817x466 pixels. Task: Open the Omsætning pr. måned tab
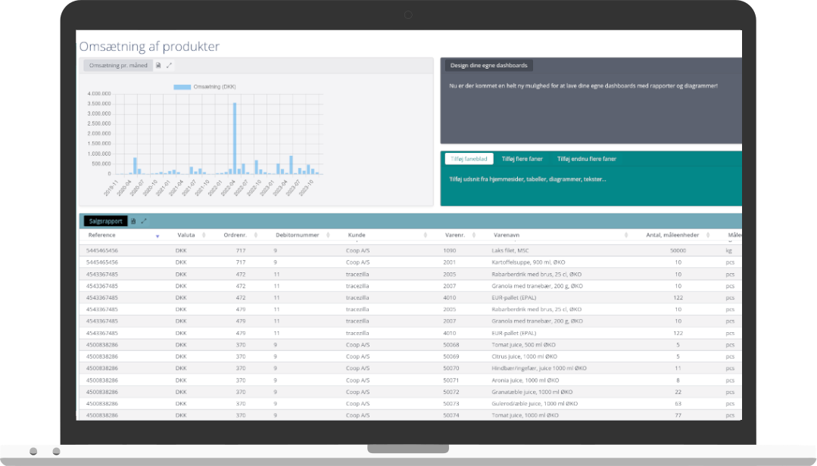(x=118, y=66)
